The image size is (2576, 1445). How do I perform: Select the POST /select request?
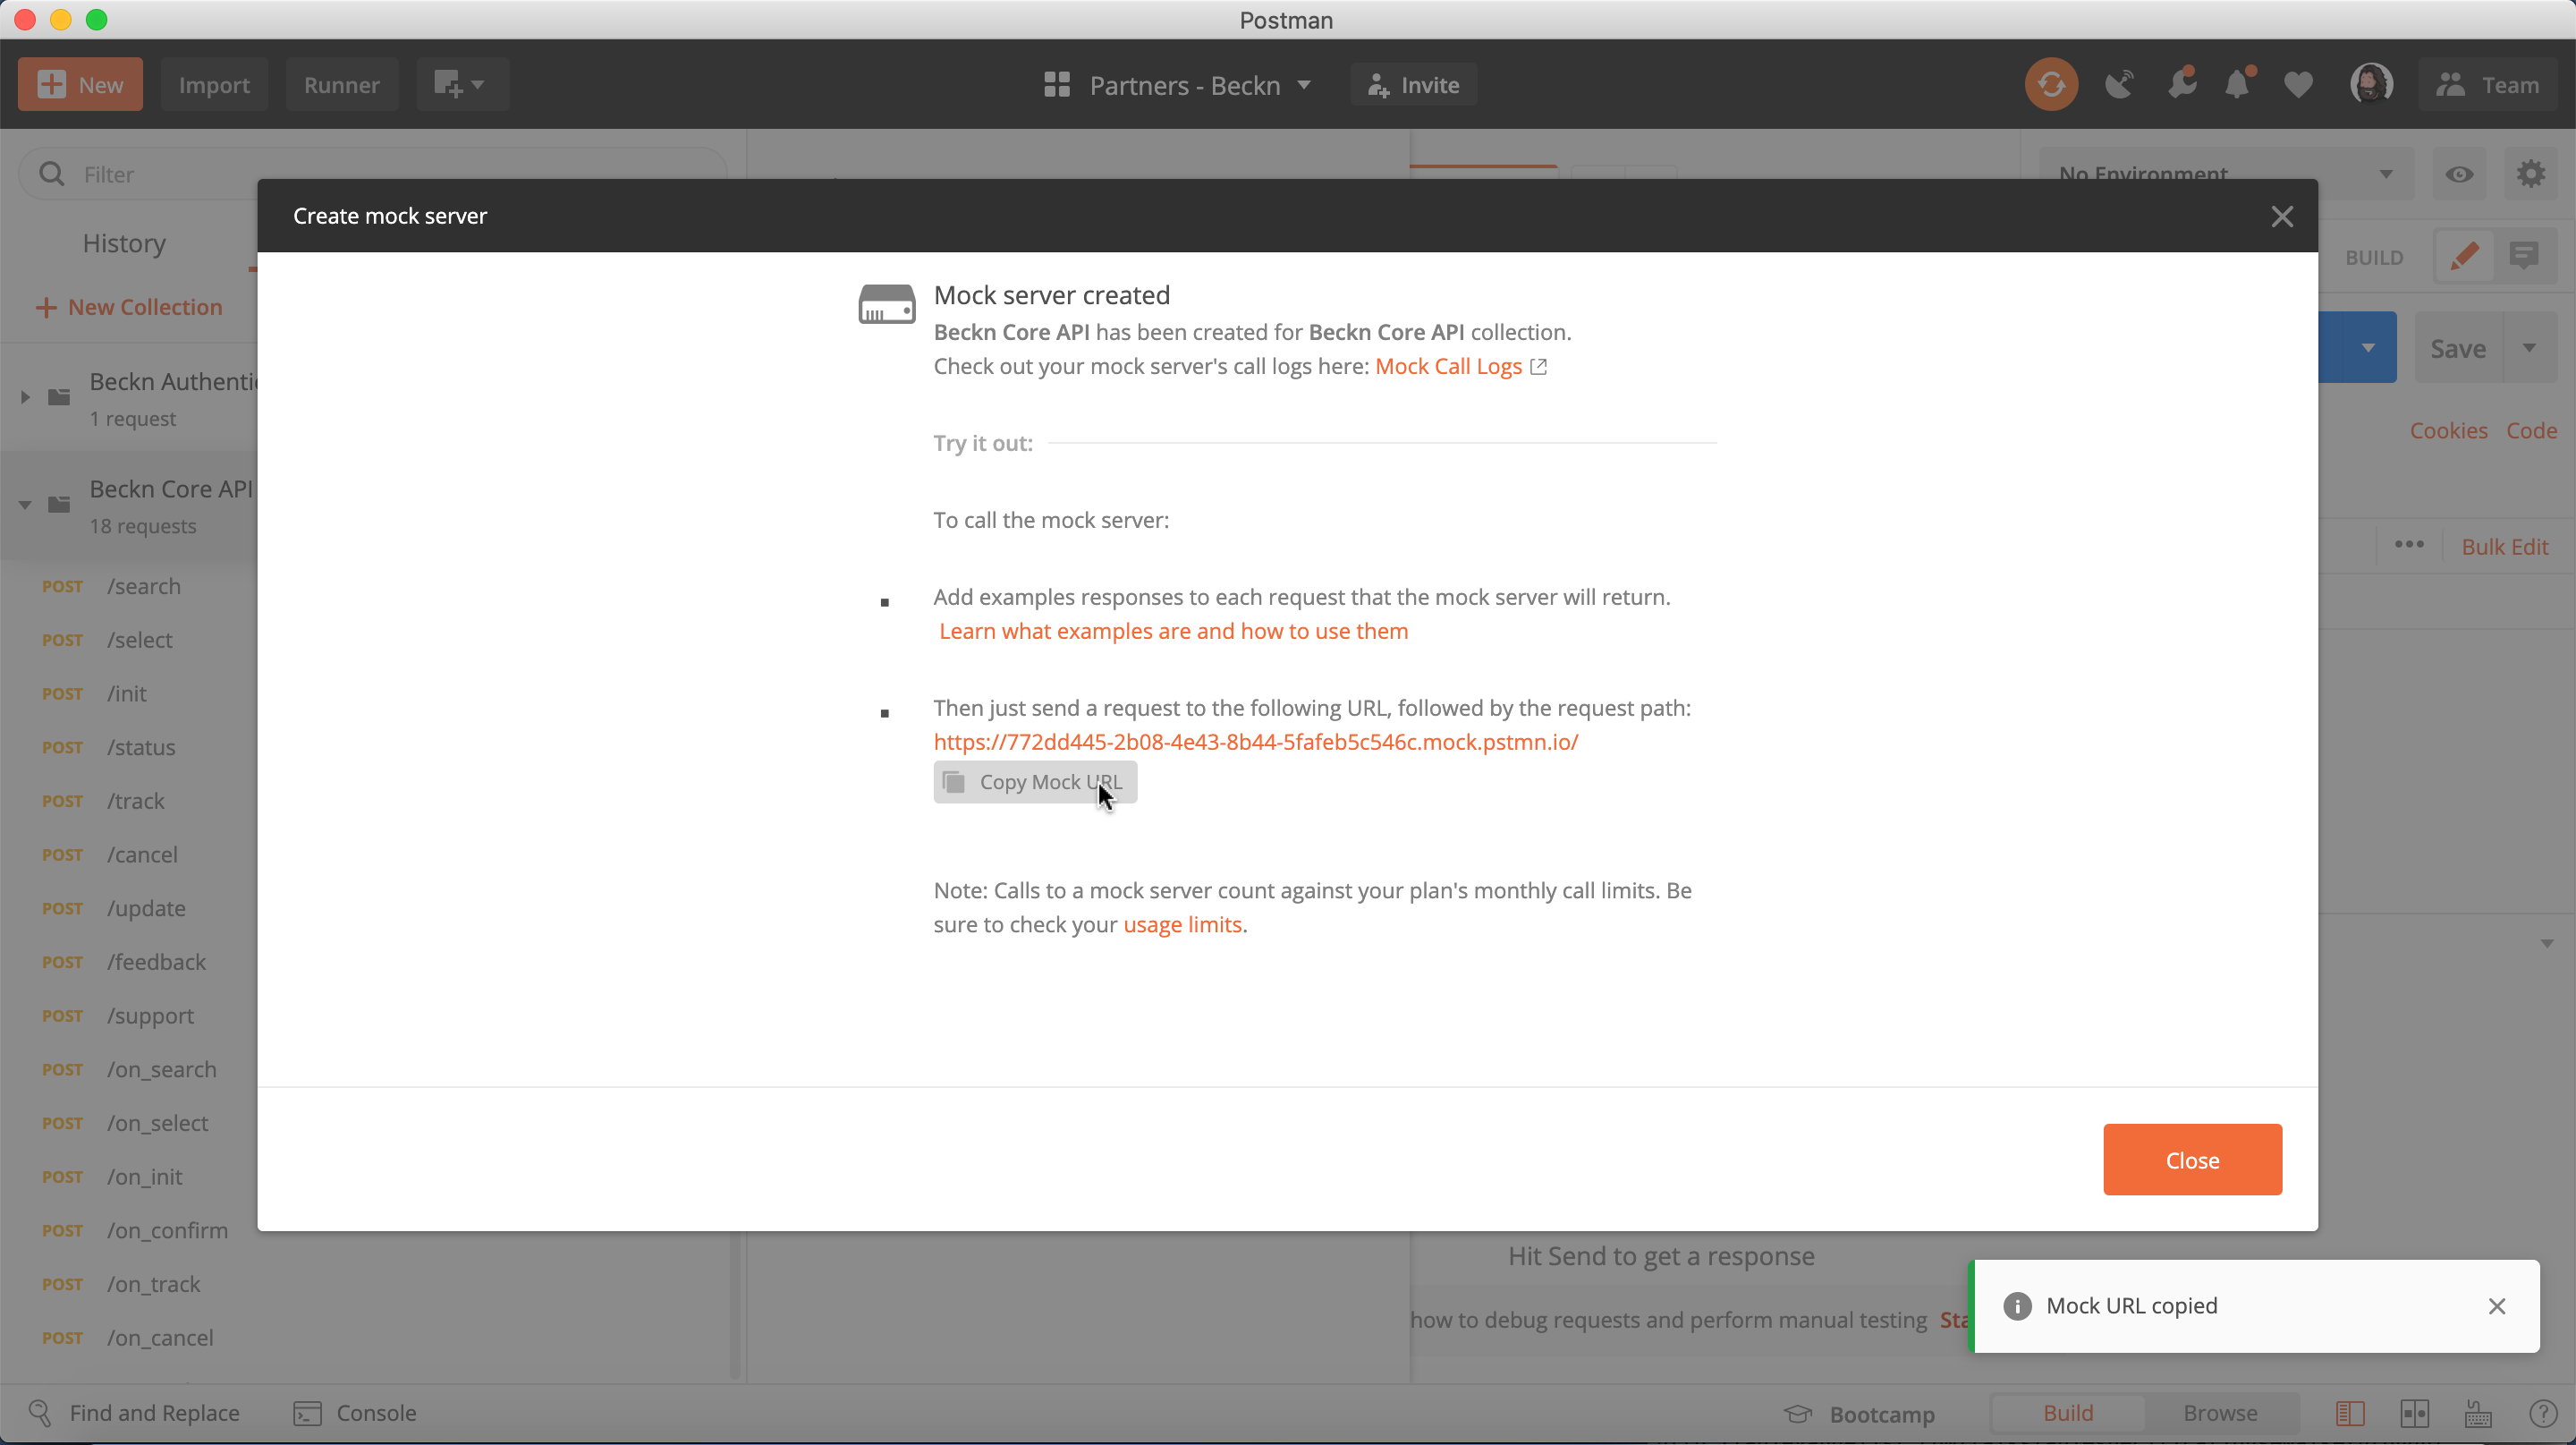point(130,640)
